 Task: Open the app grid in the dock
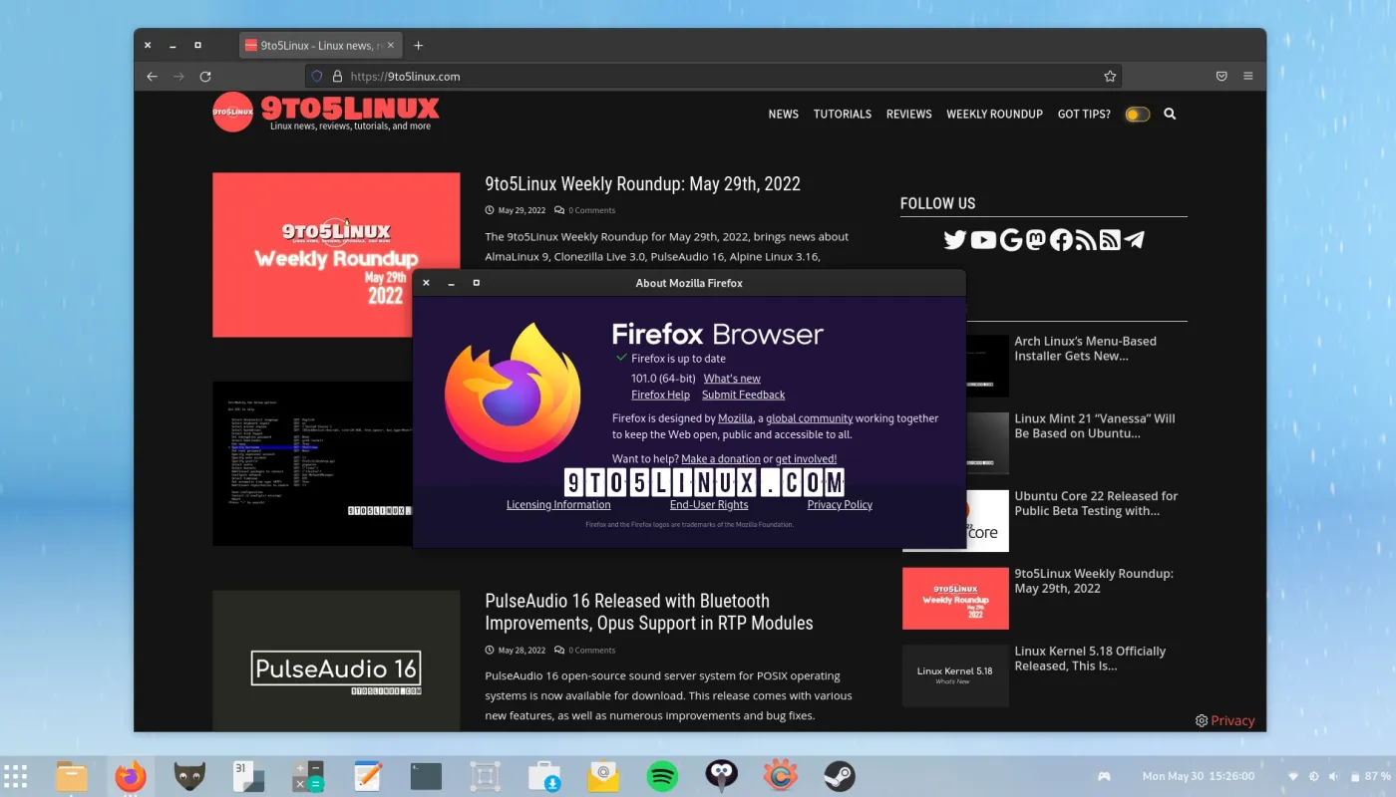pos(15,775)
